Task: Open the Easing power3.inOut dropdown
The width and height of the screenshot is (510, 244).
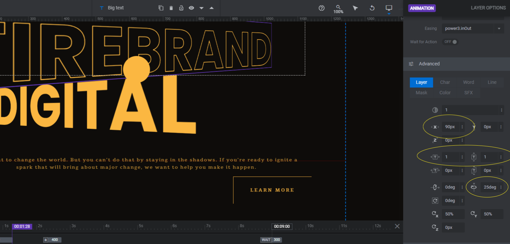Action: [x=473, y=29]
